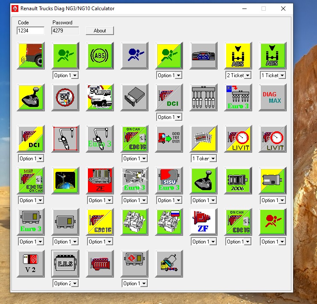The width and height of the screenshot is (317, 304).
Task: Click the Renault logo in title bar
Action: [x=15, y=8]
